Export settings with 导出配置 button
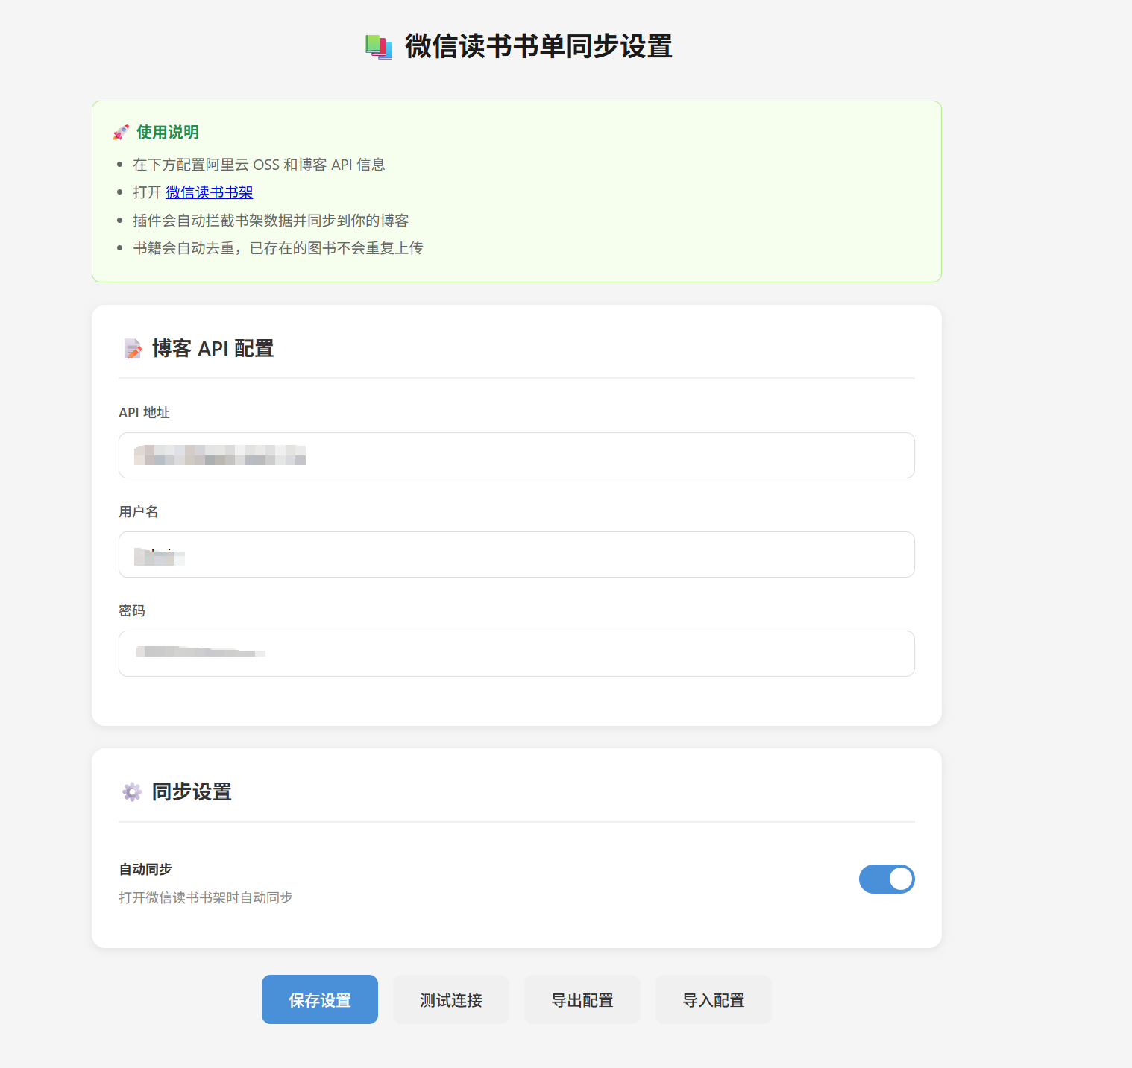Image resolution: width=1132 pixels, height=1068 pixels. tap(582, 1000)
